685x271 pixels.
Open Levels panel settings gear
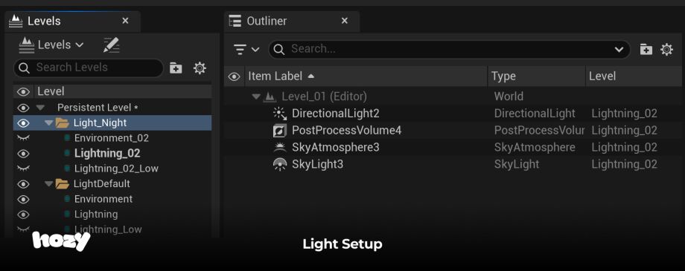[x=200, y=68]
